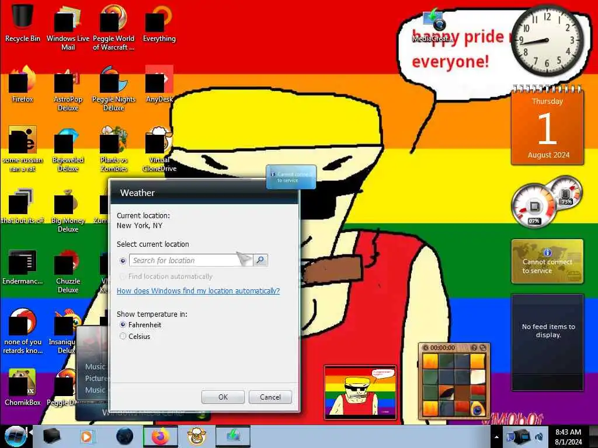Select the ChomikBox desktop icon
Image resolution: width=598 pixels, height=448 pixels.
click(23, 387)
